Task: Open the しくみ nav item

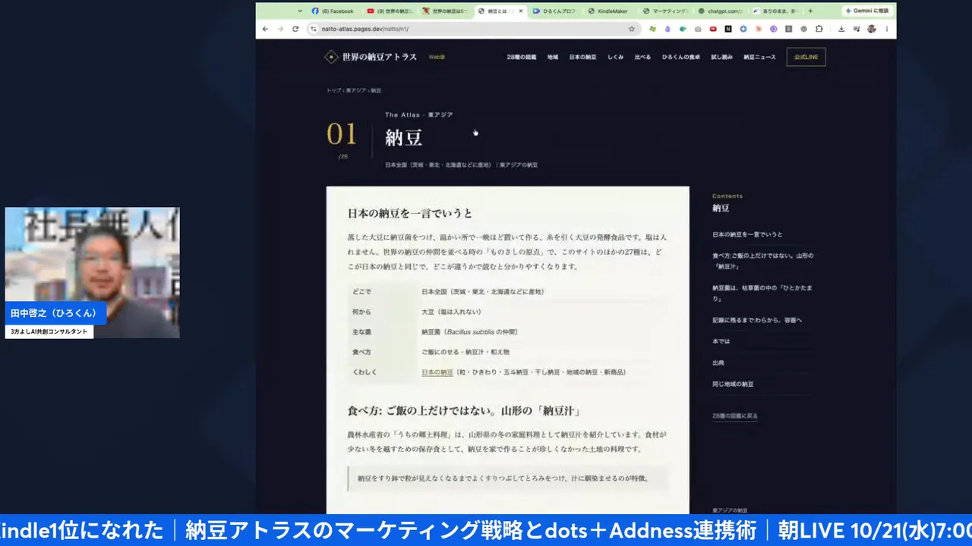Action: coord(615,57)
